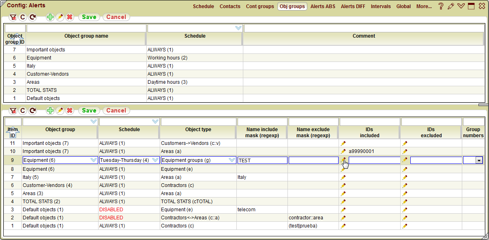
Task: Save the object group changes
Action: click(x=89, y=17)
